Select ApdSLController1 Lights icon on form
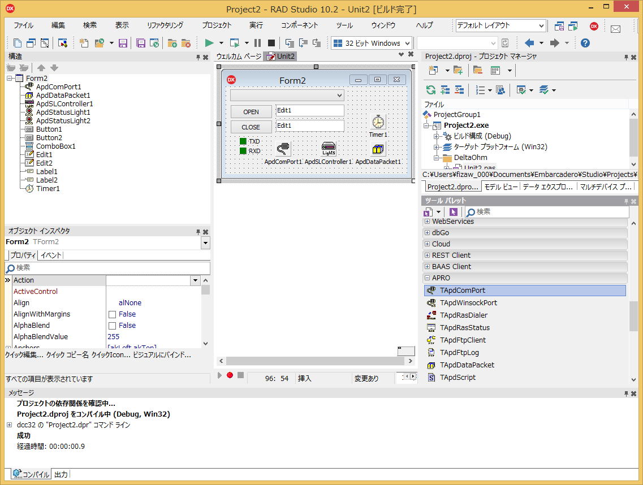The width and height of the screenshot is (643, 485). pos(329,149)
